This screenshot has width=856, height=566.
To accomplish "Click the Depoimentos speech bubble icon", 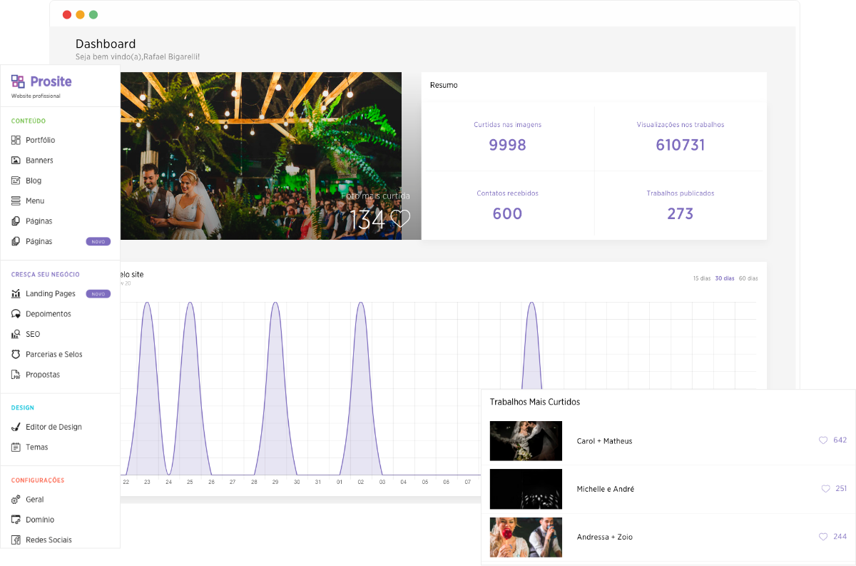I will click(x=16, y=314).
